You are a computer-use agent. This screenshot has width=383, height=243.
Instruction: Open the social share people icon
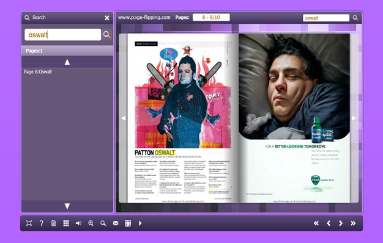(x=128, y=223)
